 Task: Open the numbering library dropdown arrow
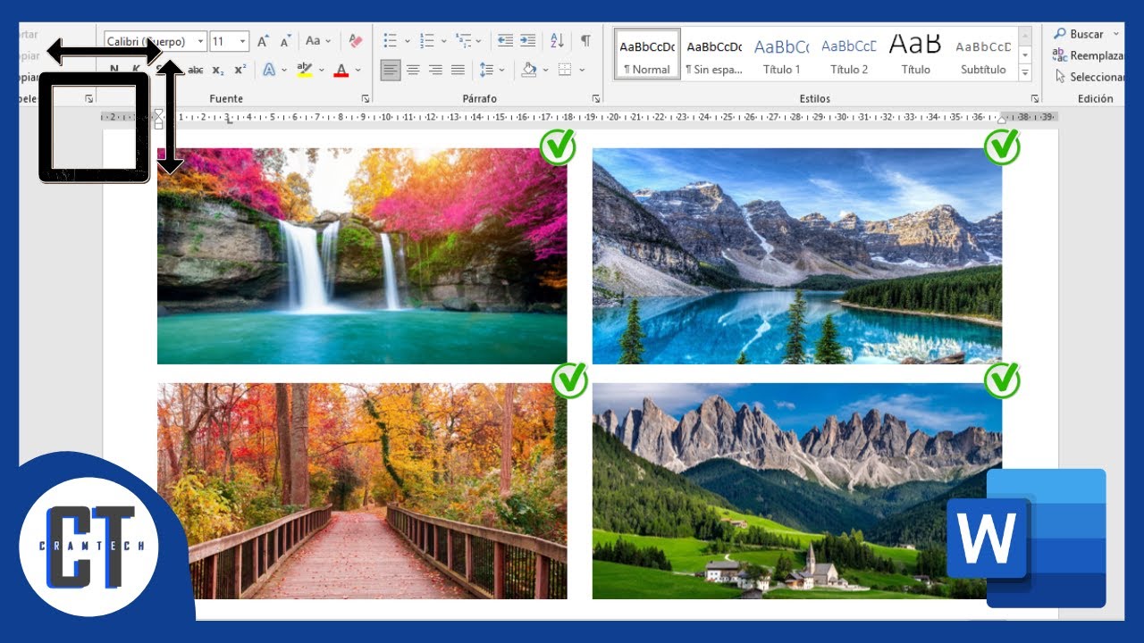(444, 41)
